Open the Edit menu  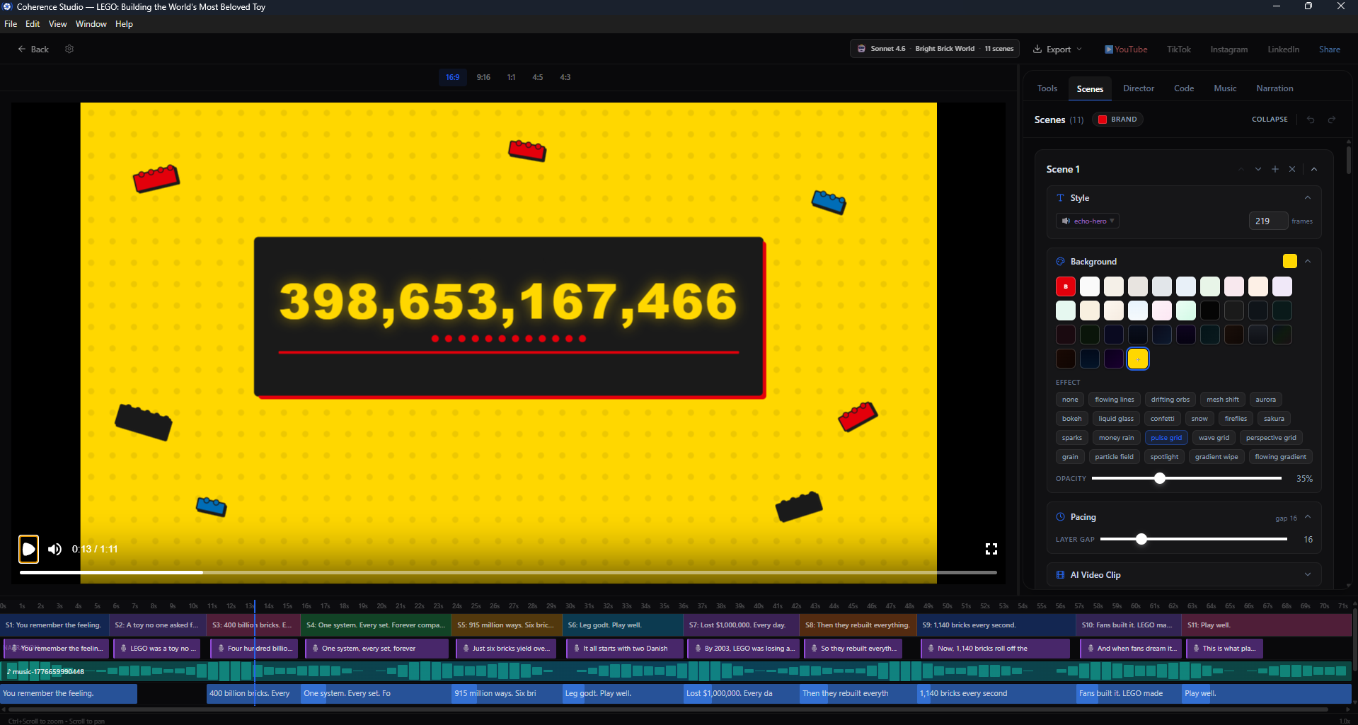(33, 24)
